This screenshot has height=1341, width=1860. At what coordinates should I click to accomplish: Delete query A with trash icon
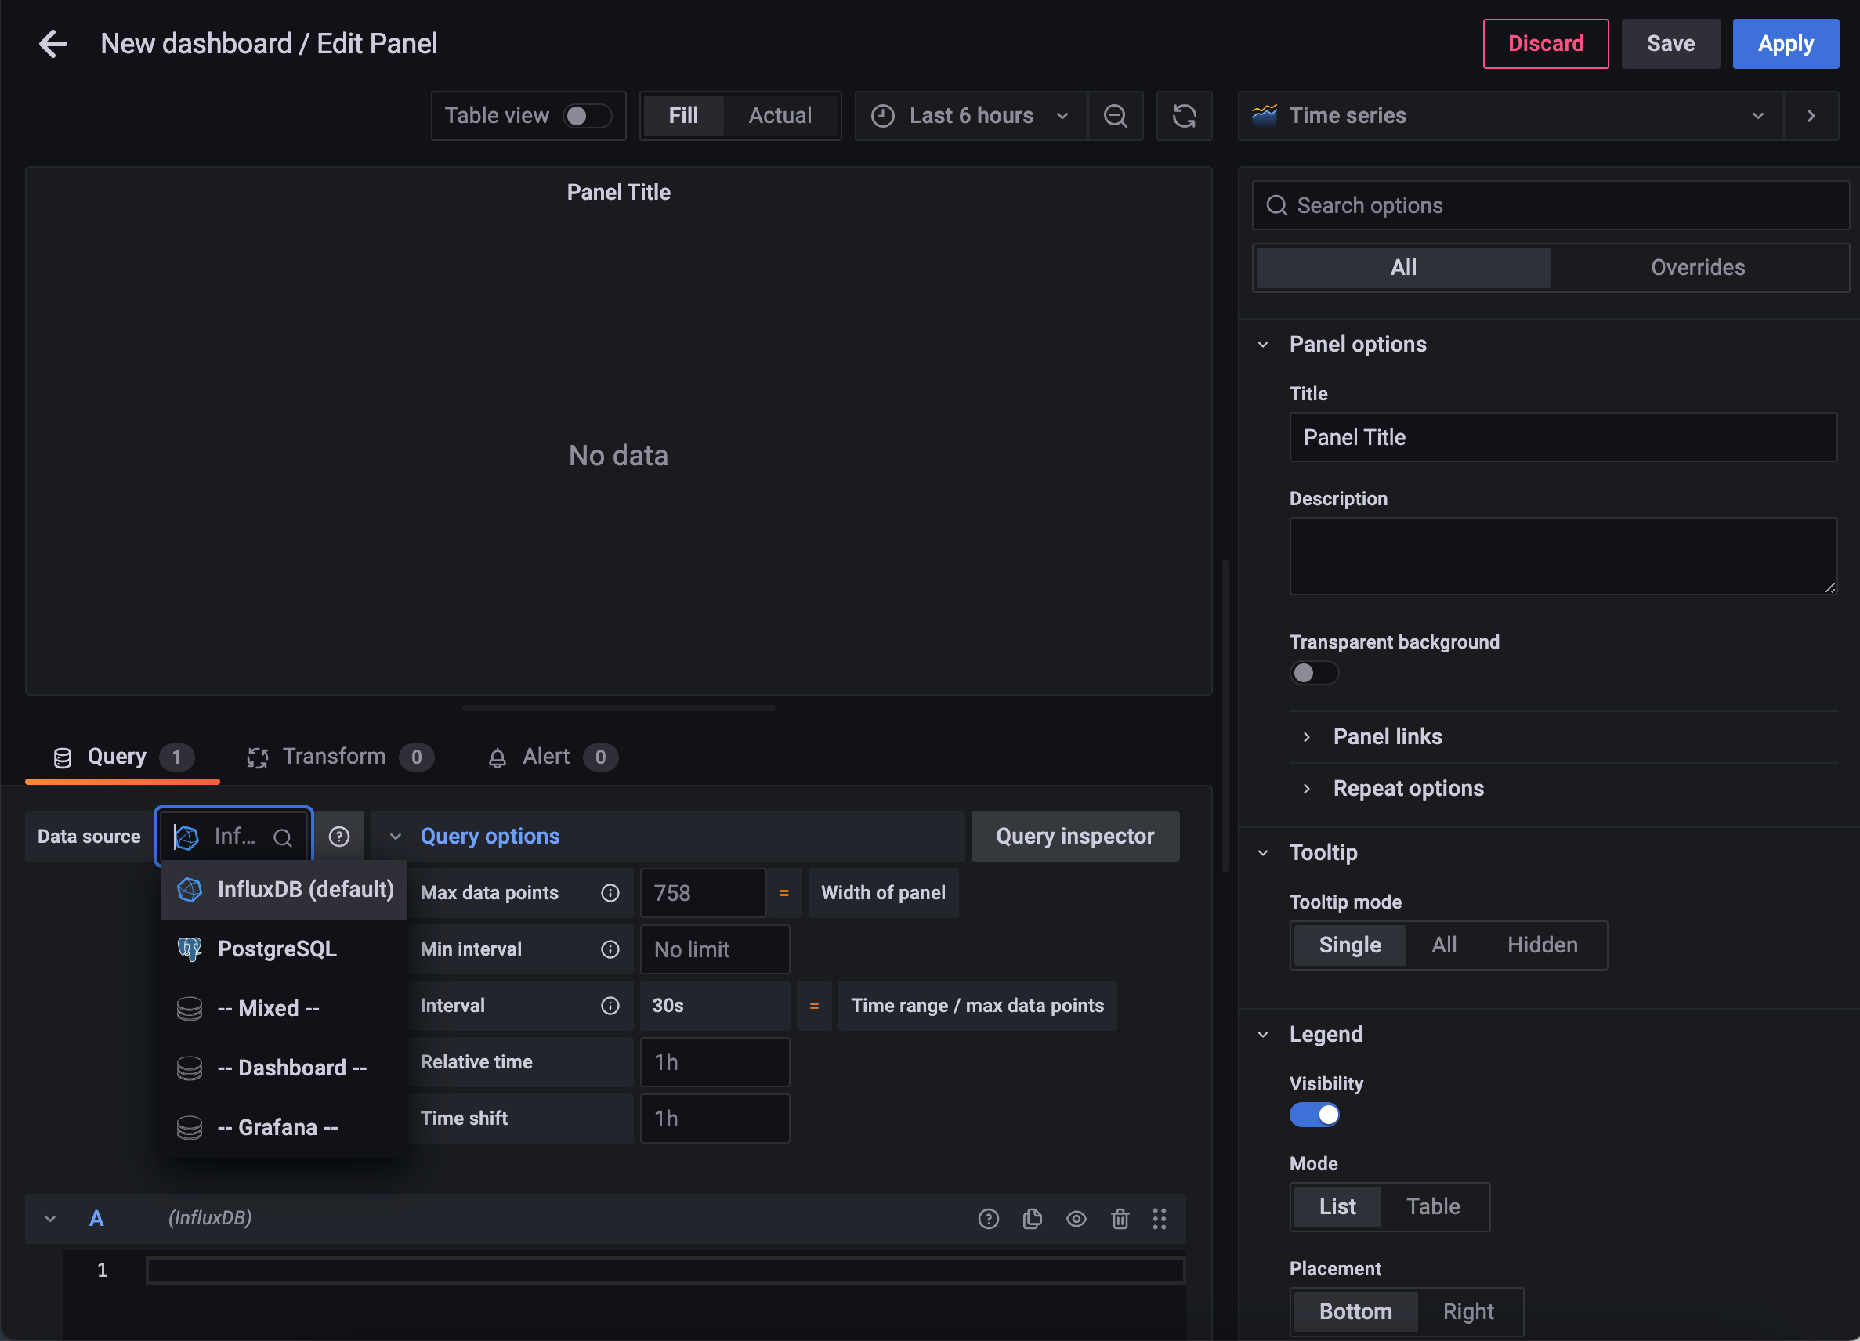click(1120, 1218)
